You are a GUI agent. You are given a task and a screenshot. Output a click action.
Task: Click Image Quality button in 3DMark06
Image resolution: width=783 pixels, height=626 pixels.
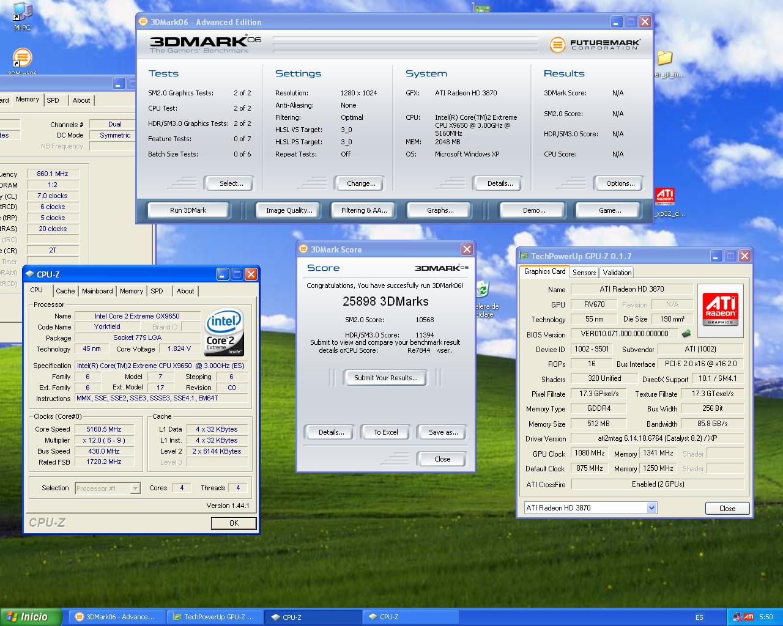click(289, 210)
